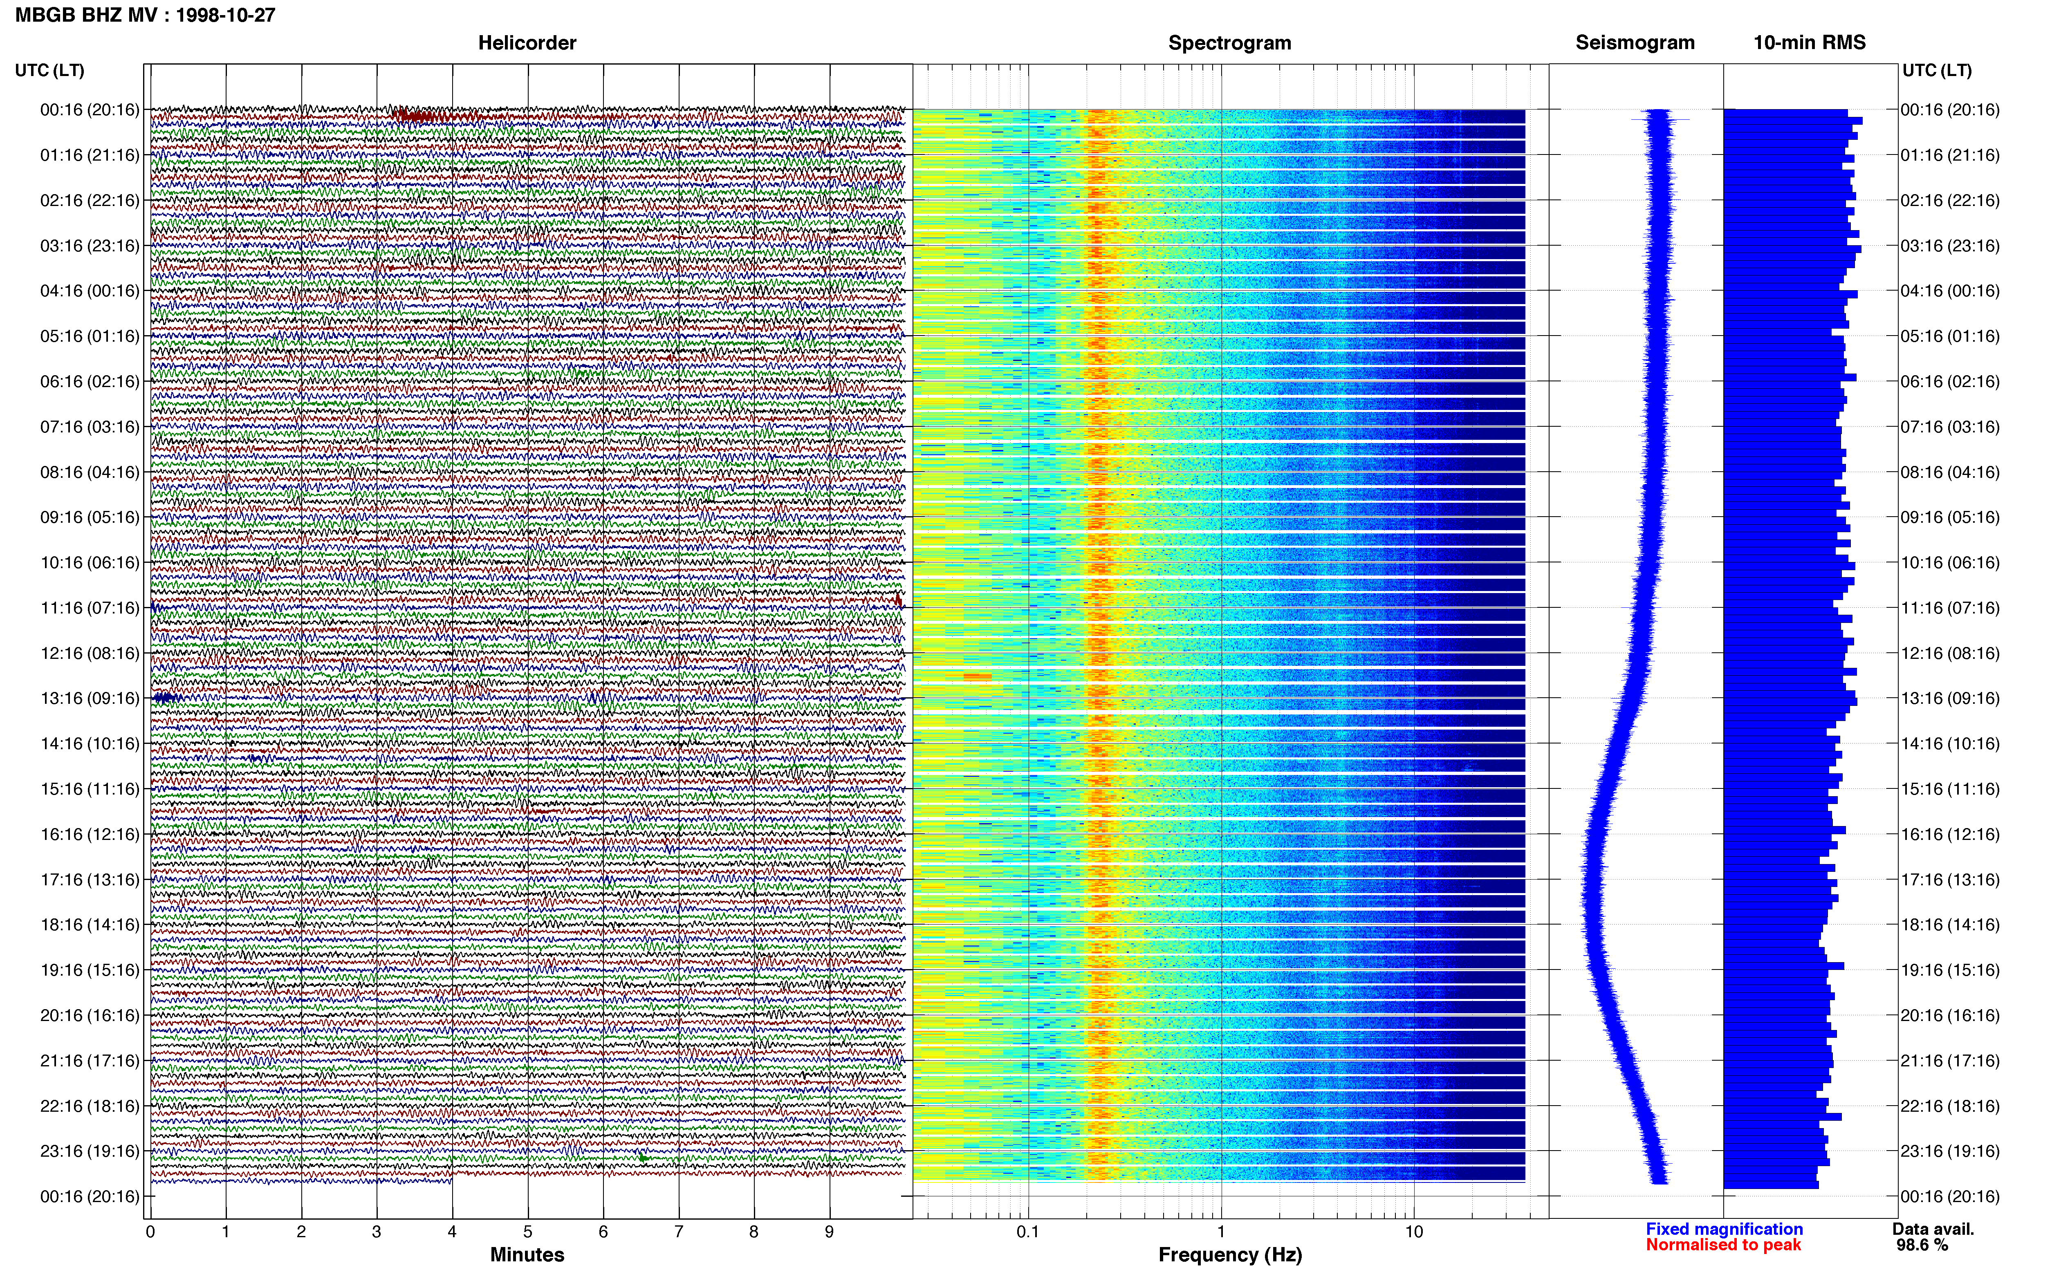The image size is (2052, 1283).
Task: Click the 0.1 tick on the frequency axis
Action: 1028,1231
